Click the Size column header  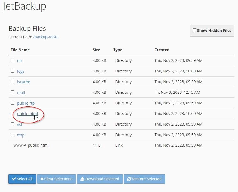click(96, 50)
